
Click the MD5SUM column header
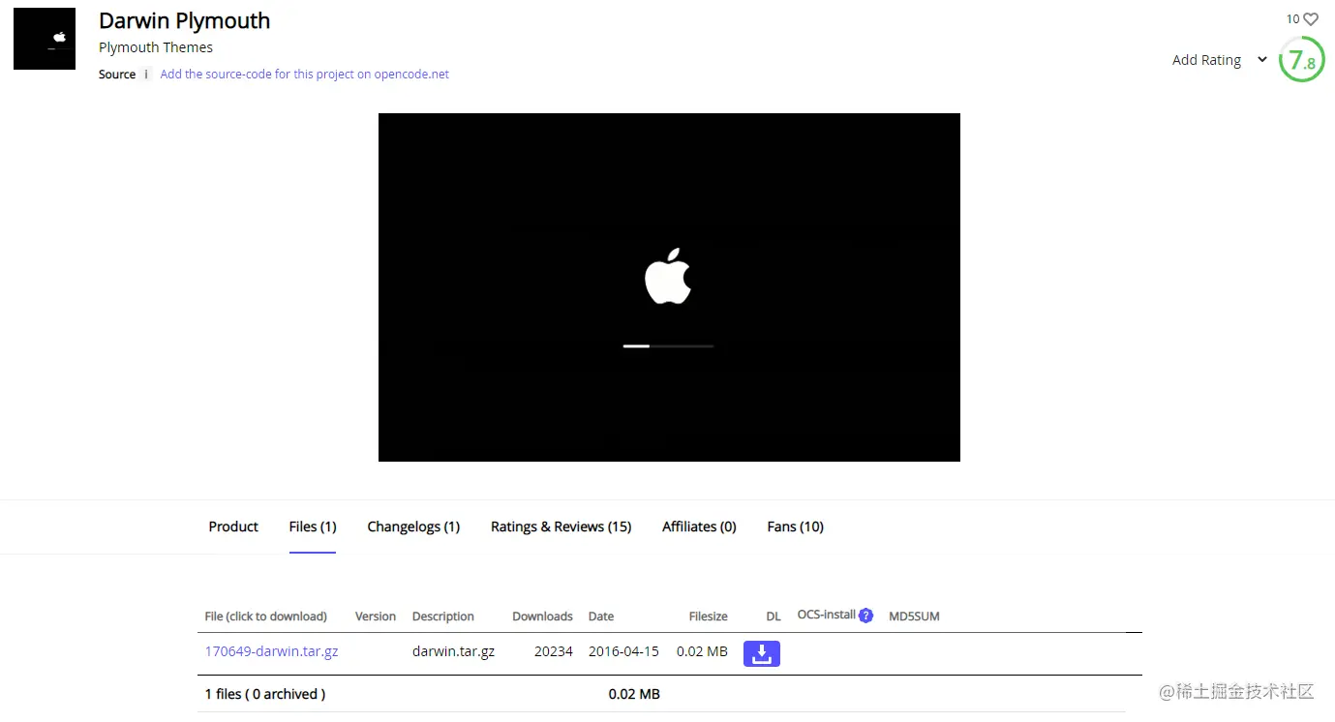(x=914, y=617)
